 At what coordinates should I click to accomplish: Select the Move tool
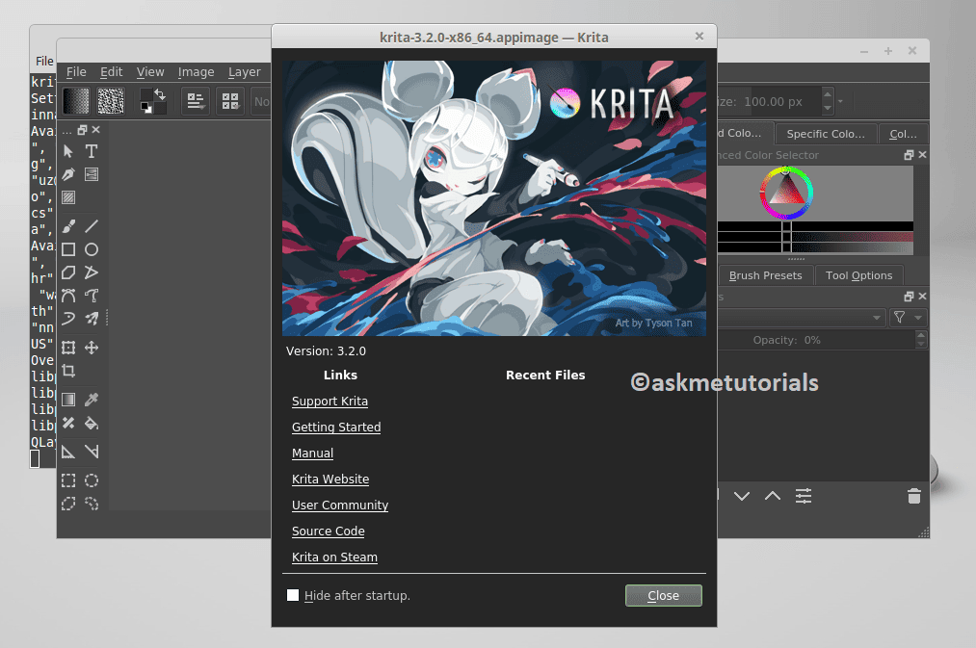click(x=92, y=348)
